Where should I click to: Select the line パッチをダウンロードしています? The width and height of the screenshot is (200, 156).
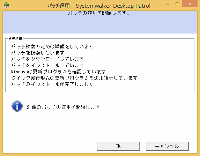(x=47, y=59)
